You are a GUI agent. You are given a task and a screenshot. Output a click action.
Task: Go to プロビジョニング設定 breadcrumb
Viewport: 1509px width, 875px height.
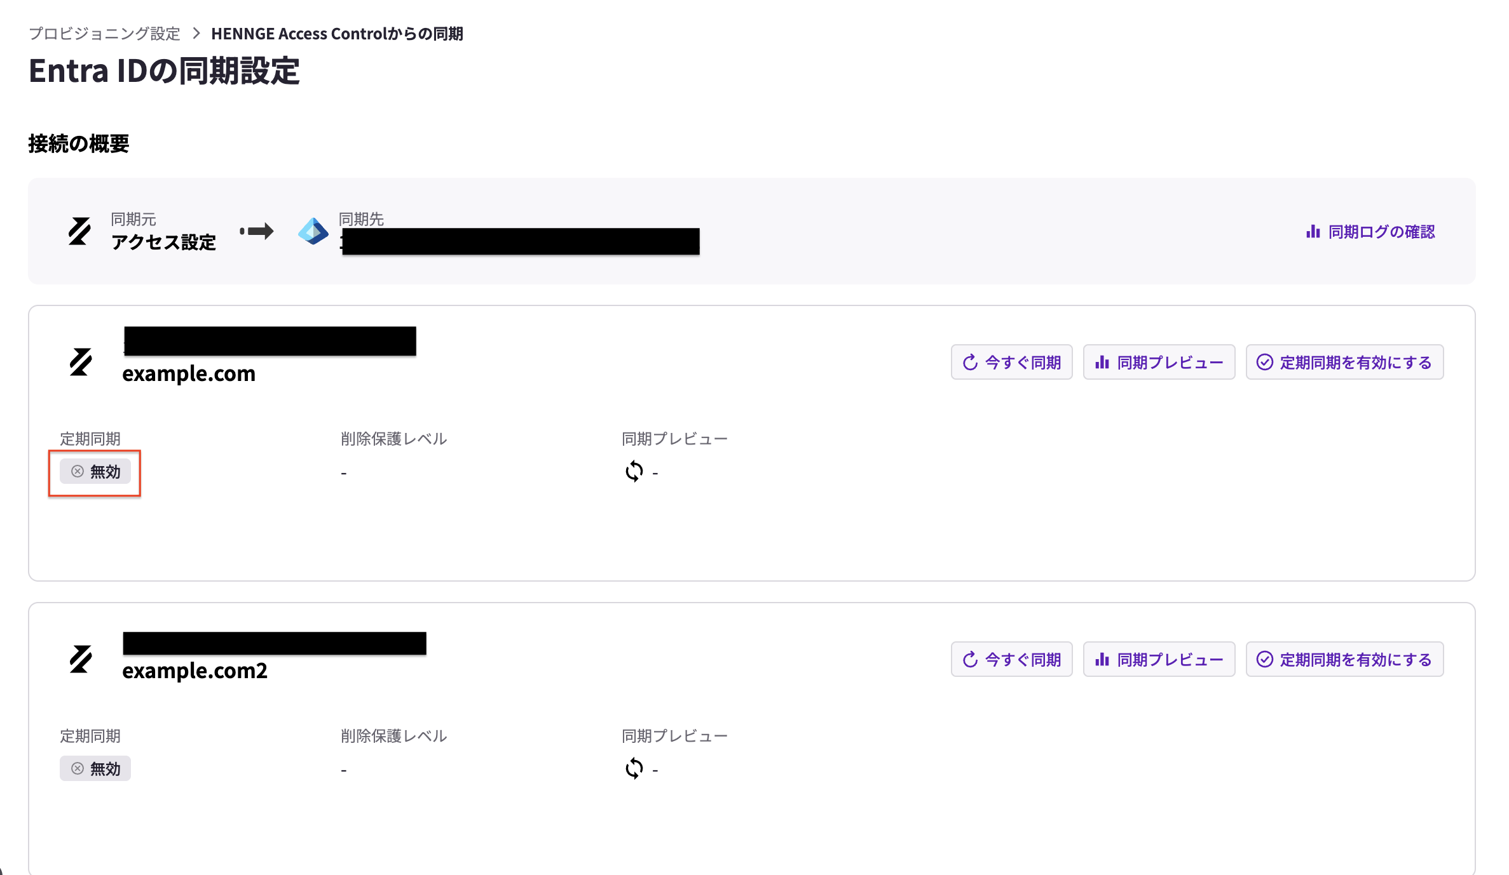pyautogui.click(x=105, y=34)
